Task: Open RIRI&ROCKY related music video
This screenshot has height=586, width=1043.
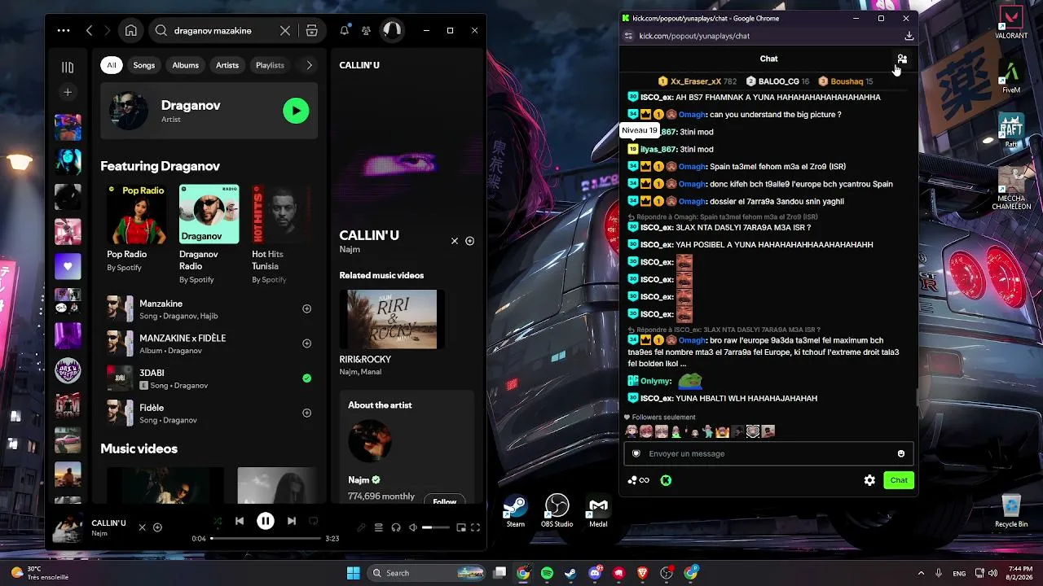Action: pyautogui.click(x=392, y=319)
